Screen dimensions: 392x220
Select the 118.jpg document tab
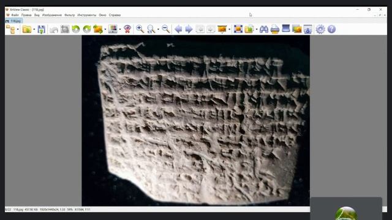click(x=13, y=21)
